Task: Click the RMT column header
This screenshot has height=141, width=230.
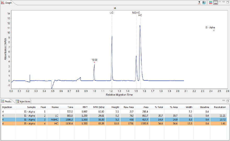Action: [85, 107]
